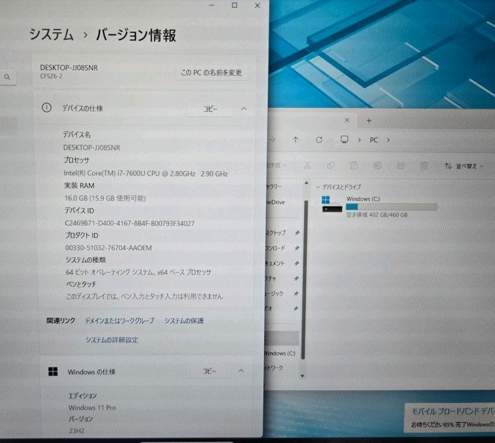Collapse the Windows の仕様 section
The image size is (495, 443).
[x=241, y=371]
